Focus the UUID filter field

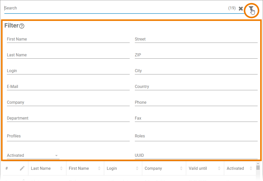tap(196, 156)
